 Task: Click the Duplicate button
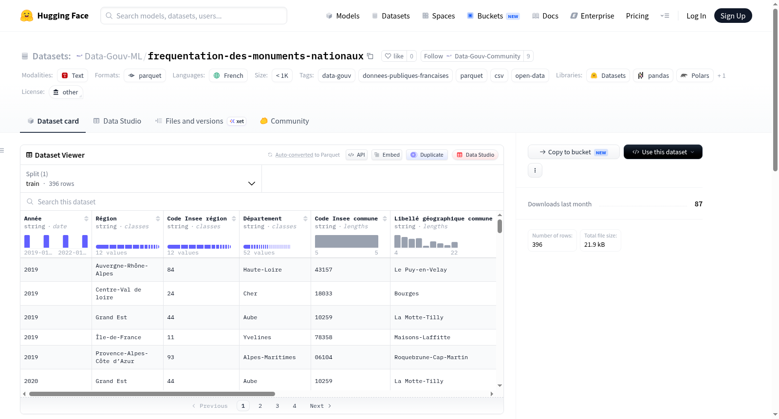(x=427, y=155)
